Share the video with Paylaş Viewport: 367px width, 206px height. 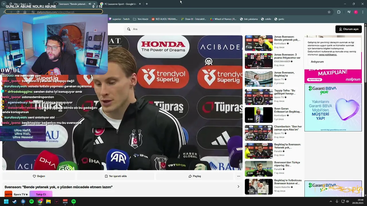tap(195, 176)
